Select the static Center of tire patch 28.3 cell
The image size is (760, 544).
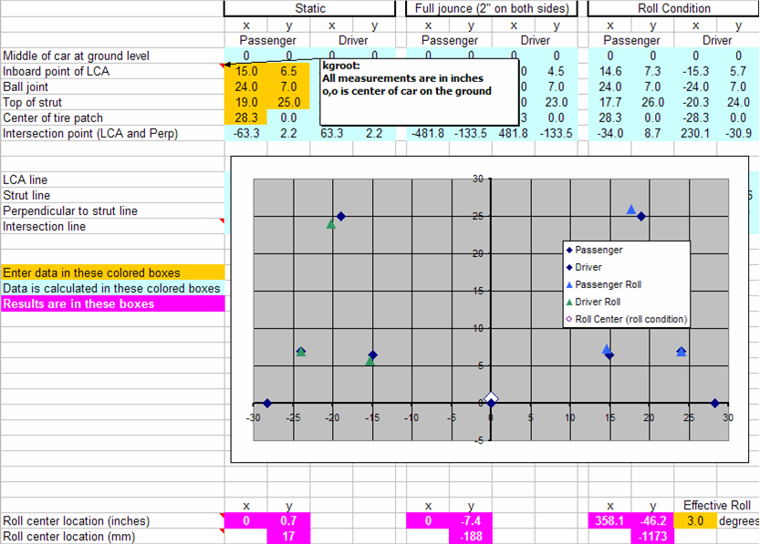tap(245, 118)
